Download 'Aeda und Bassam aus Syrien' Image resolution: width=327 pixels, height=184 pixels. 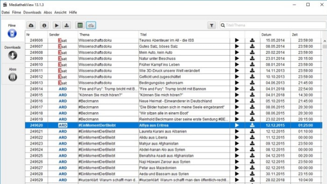click(252, 174)
